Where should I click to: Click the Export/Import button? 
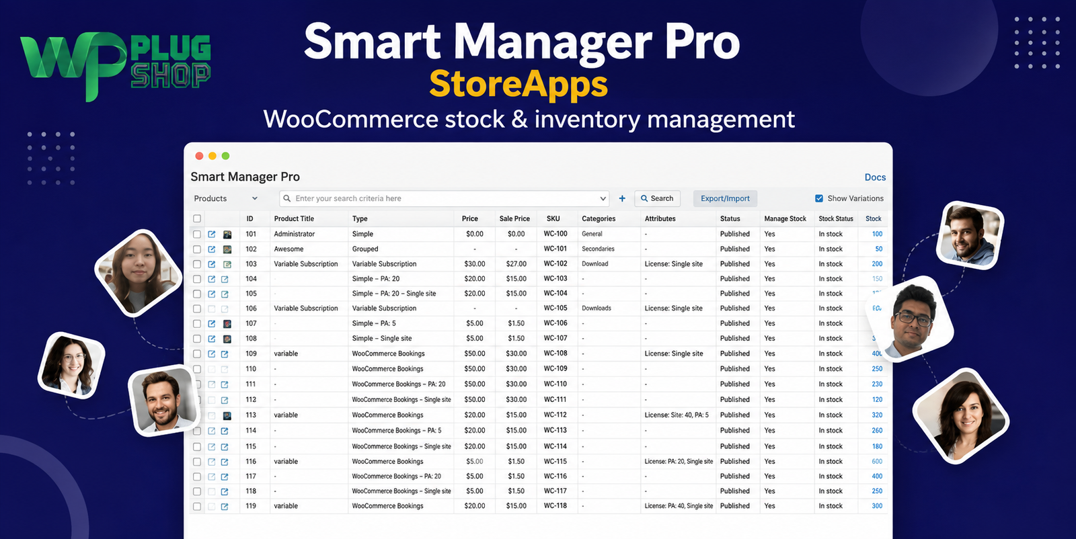[725, 198]
